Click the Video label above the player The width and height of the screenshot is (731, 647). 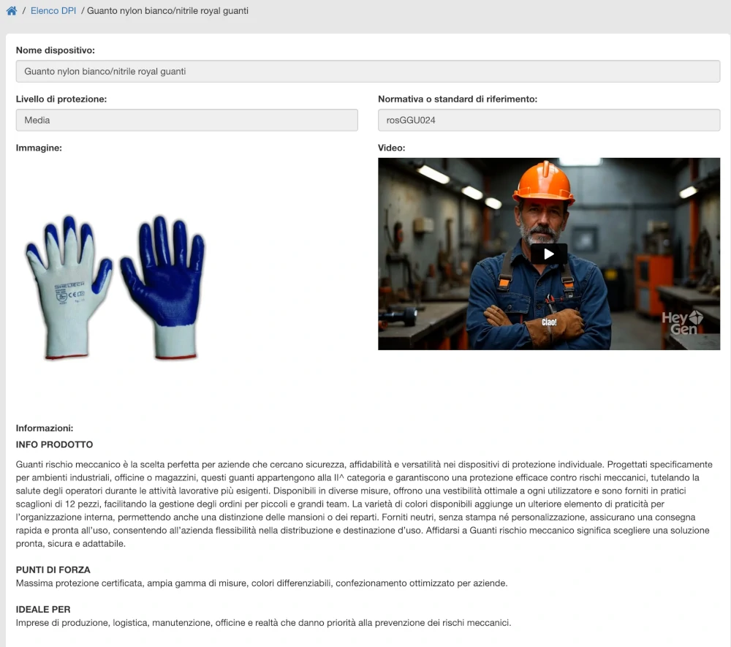click(391, 148)
